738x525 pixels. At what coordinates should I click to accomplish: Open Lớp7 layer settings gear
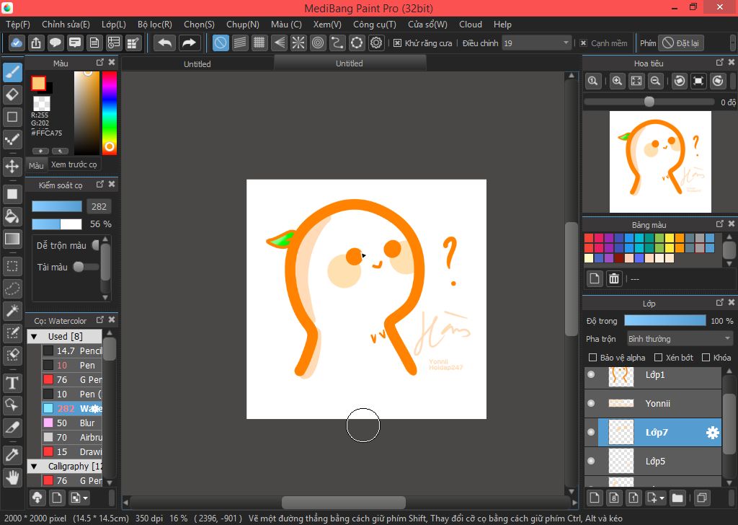point(713,432)
